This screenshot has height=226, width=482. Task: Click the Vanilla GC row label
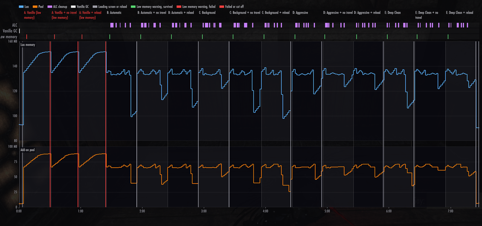click(x=10, y=31)
